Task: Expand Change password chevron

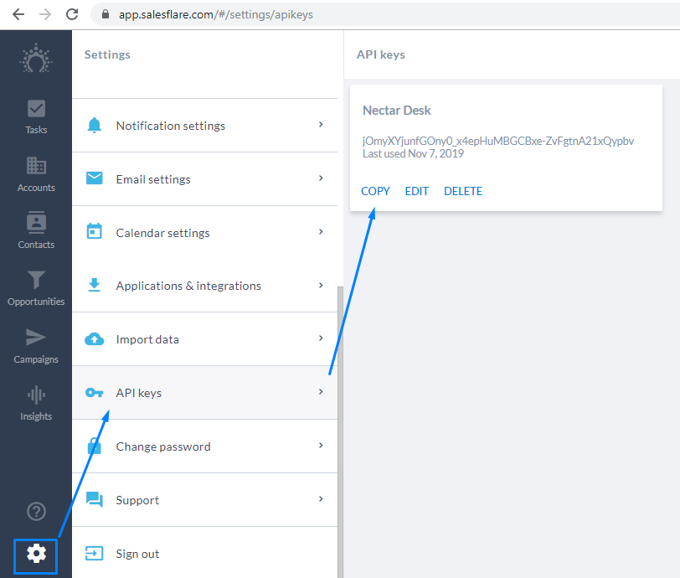Action: [x=321, y=445]
